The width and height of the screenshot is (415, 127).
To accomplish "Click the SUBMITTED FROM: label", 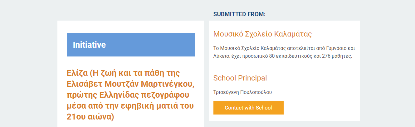I will tap(239, 14).
